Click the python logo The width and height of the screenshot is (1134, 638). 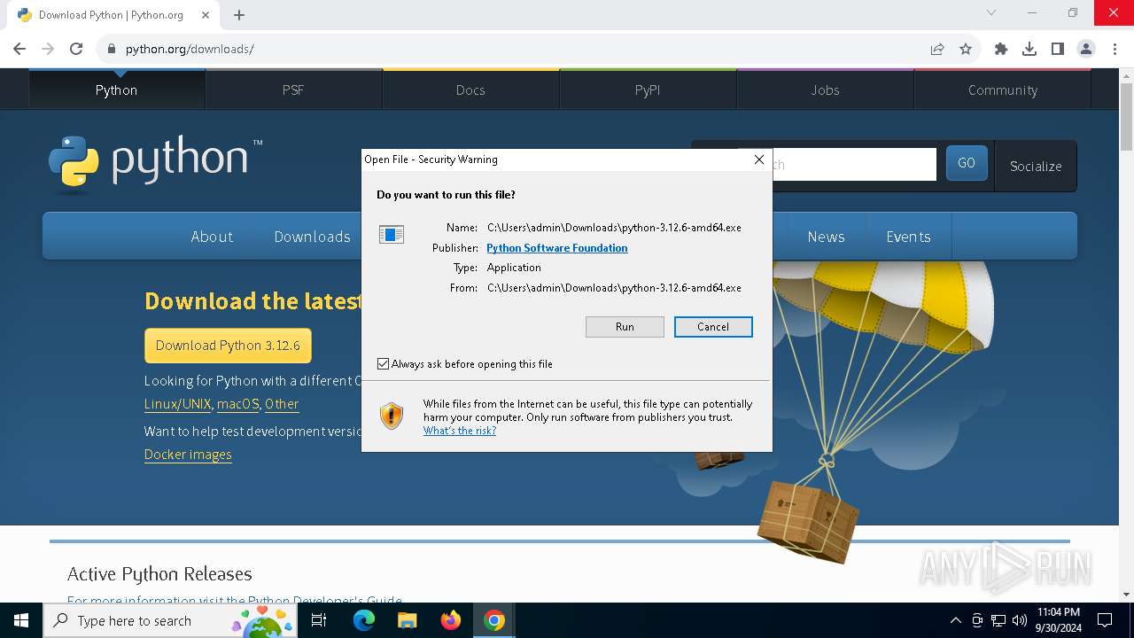(x=155, y=163)
